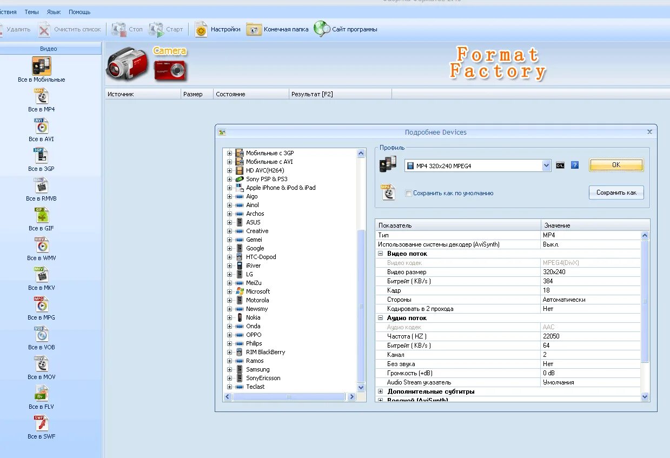The image size is (670, 458).
Task: Expand the Мобильные с 3GP tree node
Action: pos(229,153)
